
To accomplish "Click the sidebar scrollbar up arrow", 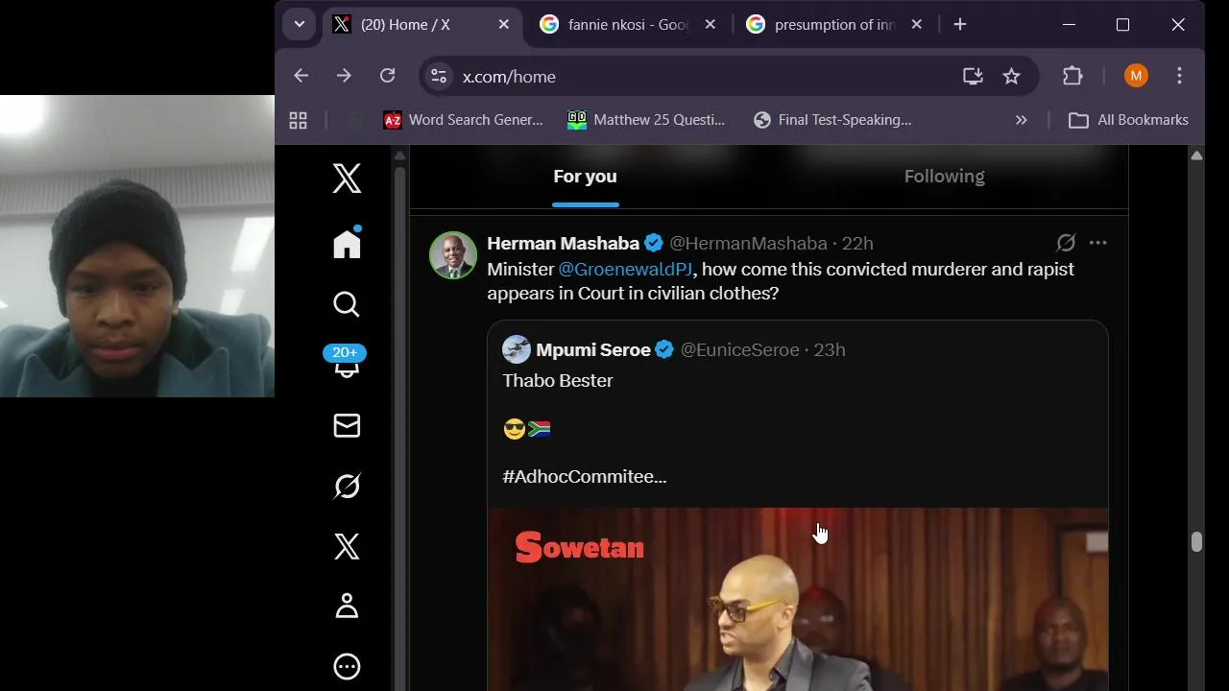I will (400, 155).
